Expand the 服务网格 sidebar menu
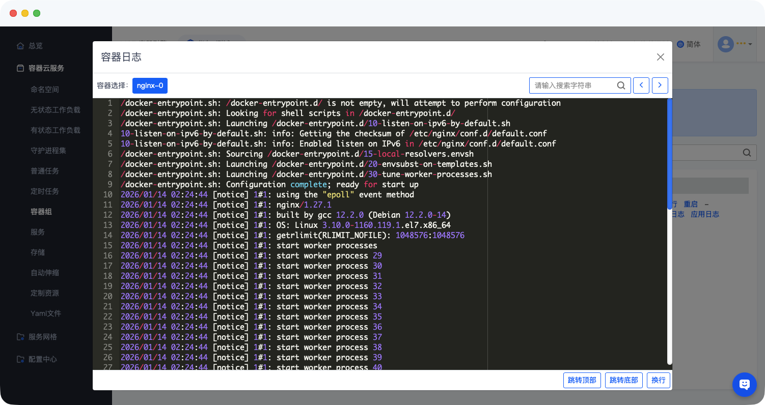The image size is (765, 405). coord(43,337)
